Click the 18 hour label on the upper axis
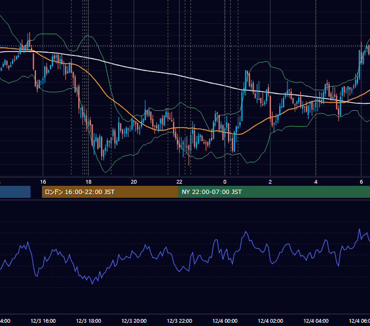Image resolution: width=370 pixels, height=326 pixels. (x=88, y=182)
